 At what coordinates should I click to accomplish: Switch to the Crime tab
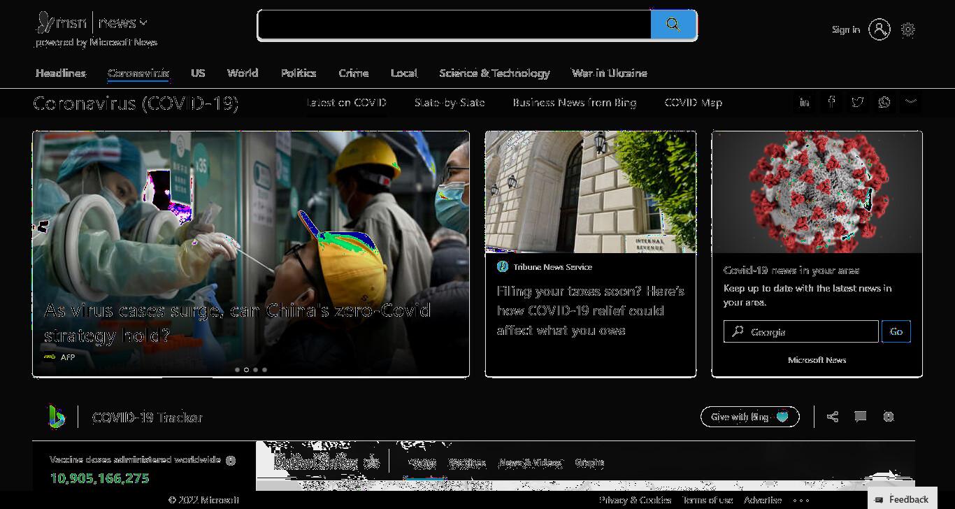point(354,73)
